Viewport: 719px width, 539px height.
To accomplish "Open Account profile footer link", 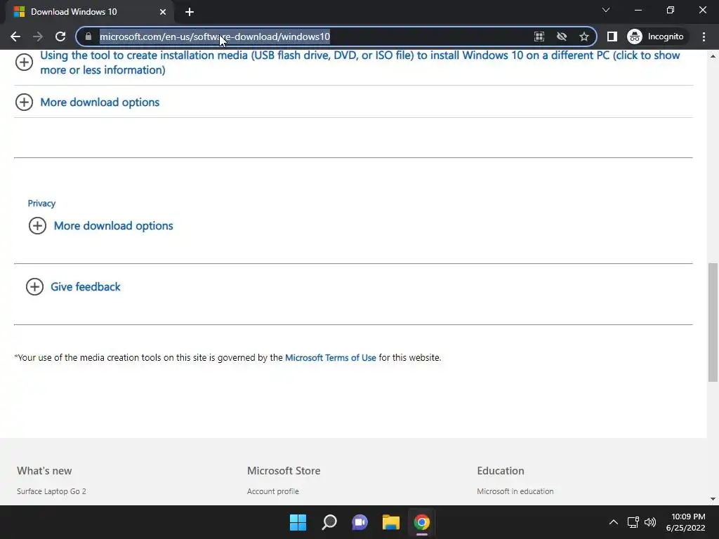I will click(273, 491).
